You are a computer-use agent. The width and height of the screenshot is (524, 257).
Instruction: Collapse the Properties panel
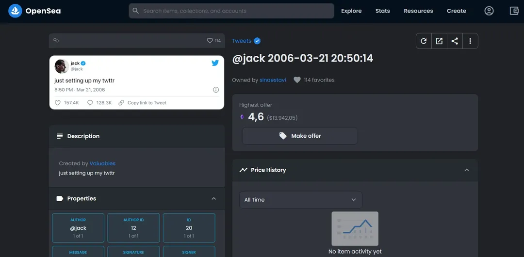click(213, 199)
